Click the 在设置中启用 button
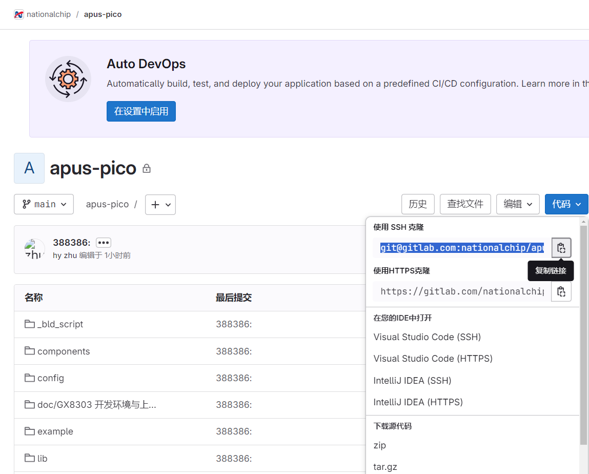Image resolution: width=589 pixels, height=474 pixels. click(x=141, y=111)
